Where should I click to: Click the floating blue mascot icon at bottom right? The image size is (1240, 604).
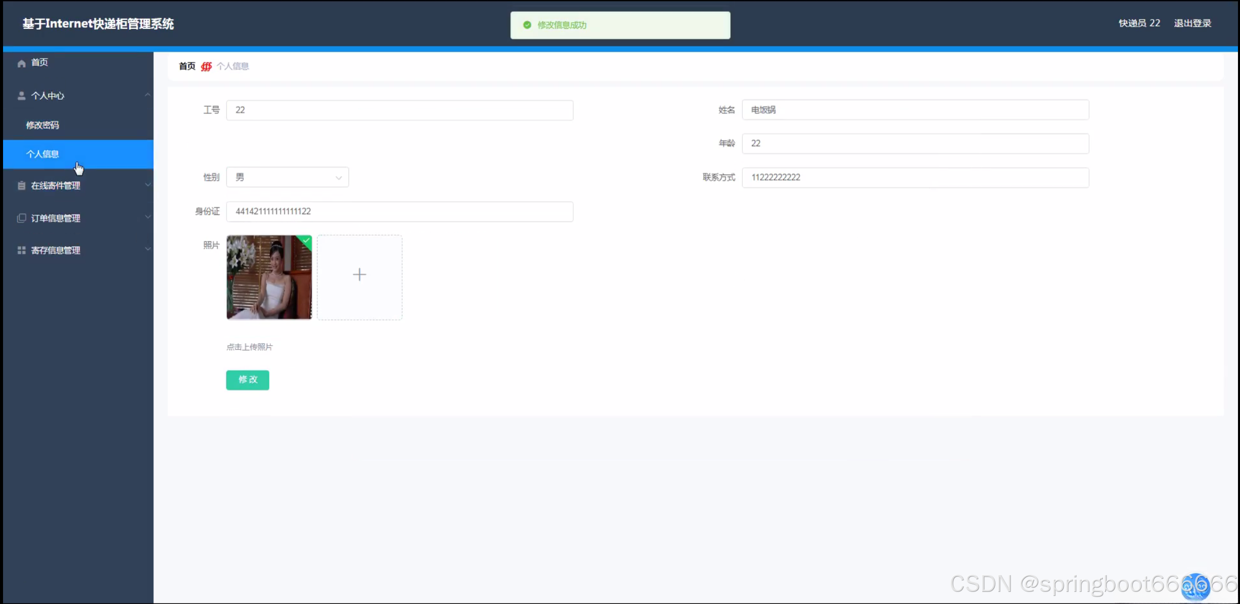[x=1195, y=586]
